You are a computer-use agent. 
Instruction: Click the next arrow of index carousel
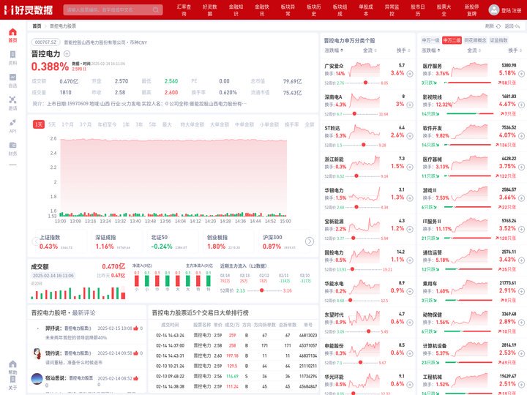click(x=310, y=241)
